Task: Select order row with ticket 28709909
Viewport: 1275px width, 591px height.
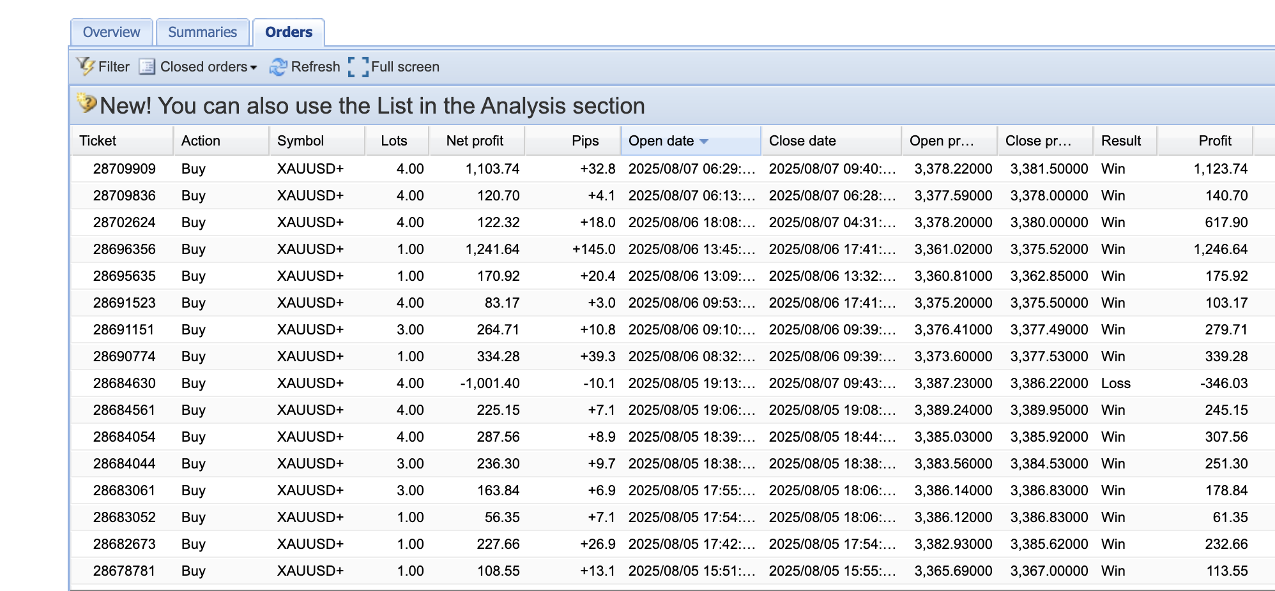Action: [125, 169]
